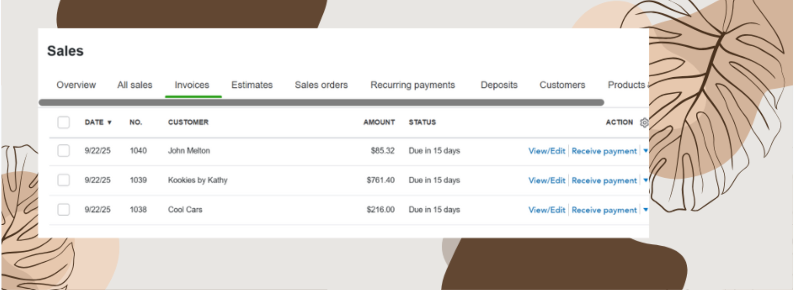
Task: Click View/Edit for Cool Cars invoice
Action: tap(547, 210)
